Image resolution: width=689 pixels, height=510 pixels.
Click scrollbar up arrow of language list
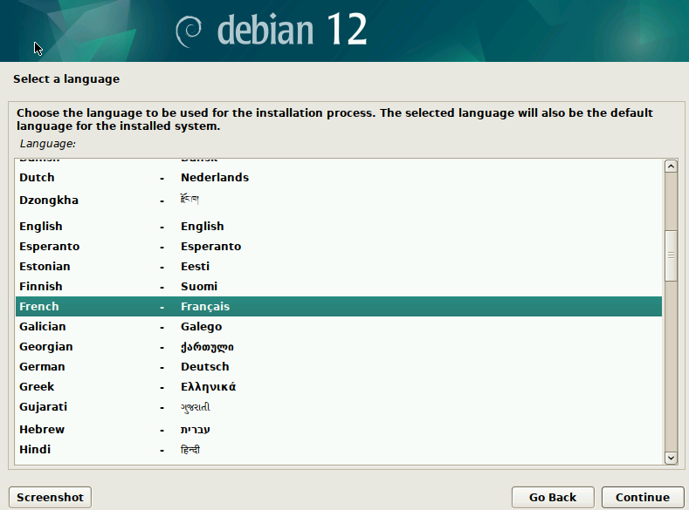pos(671,167)
